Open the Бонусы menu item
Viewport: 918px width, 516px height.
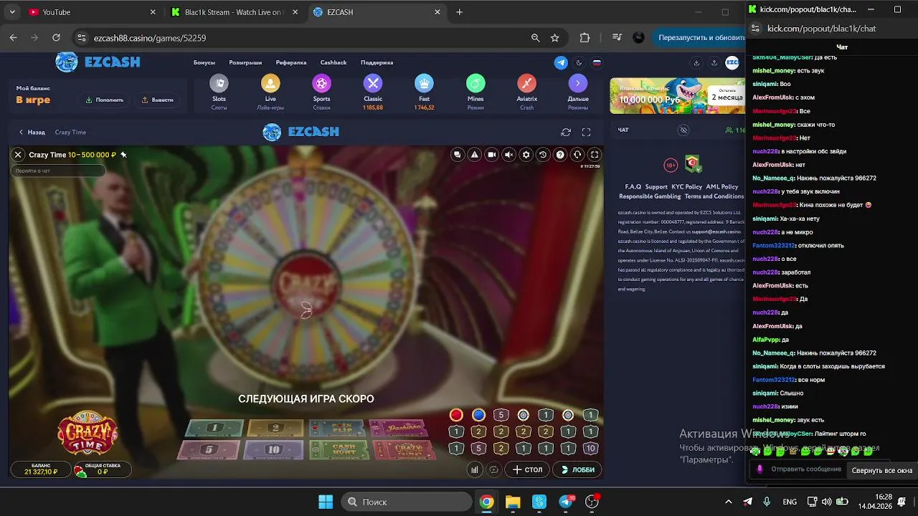tap(204, 62)
